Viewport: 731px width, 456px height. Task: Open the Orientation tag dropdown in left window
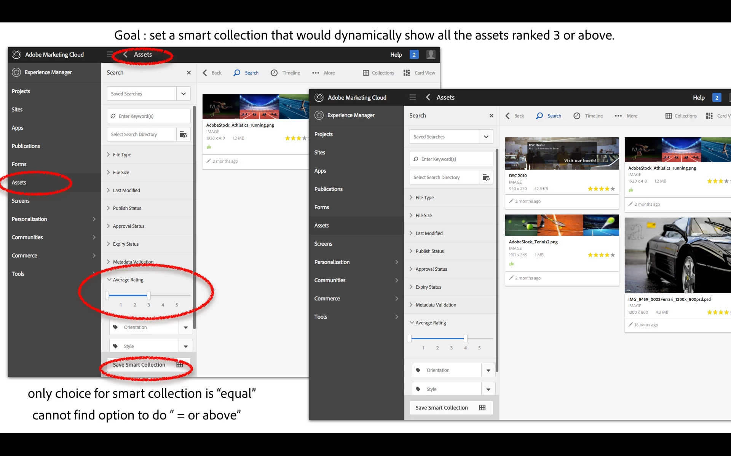185,327
